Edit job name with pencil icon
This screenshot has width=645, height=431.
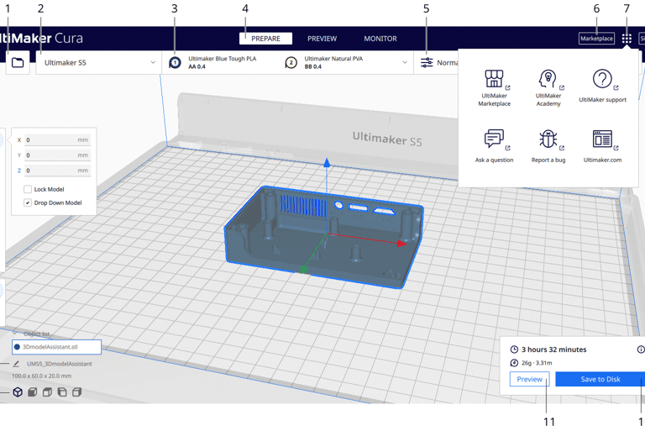(x=16, y=364)
